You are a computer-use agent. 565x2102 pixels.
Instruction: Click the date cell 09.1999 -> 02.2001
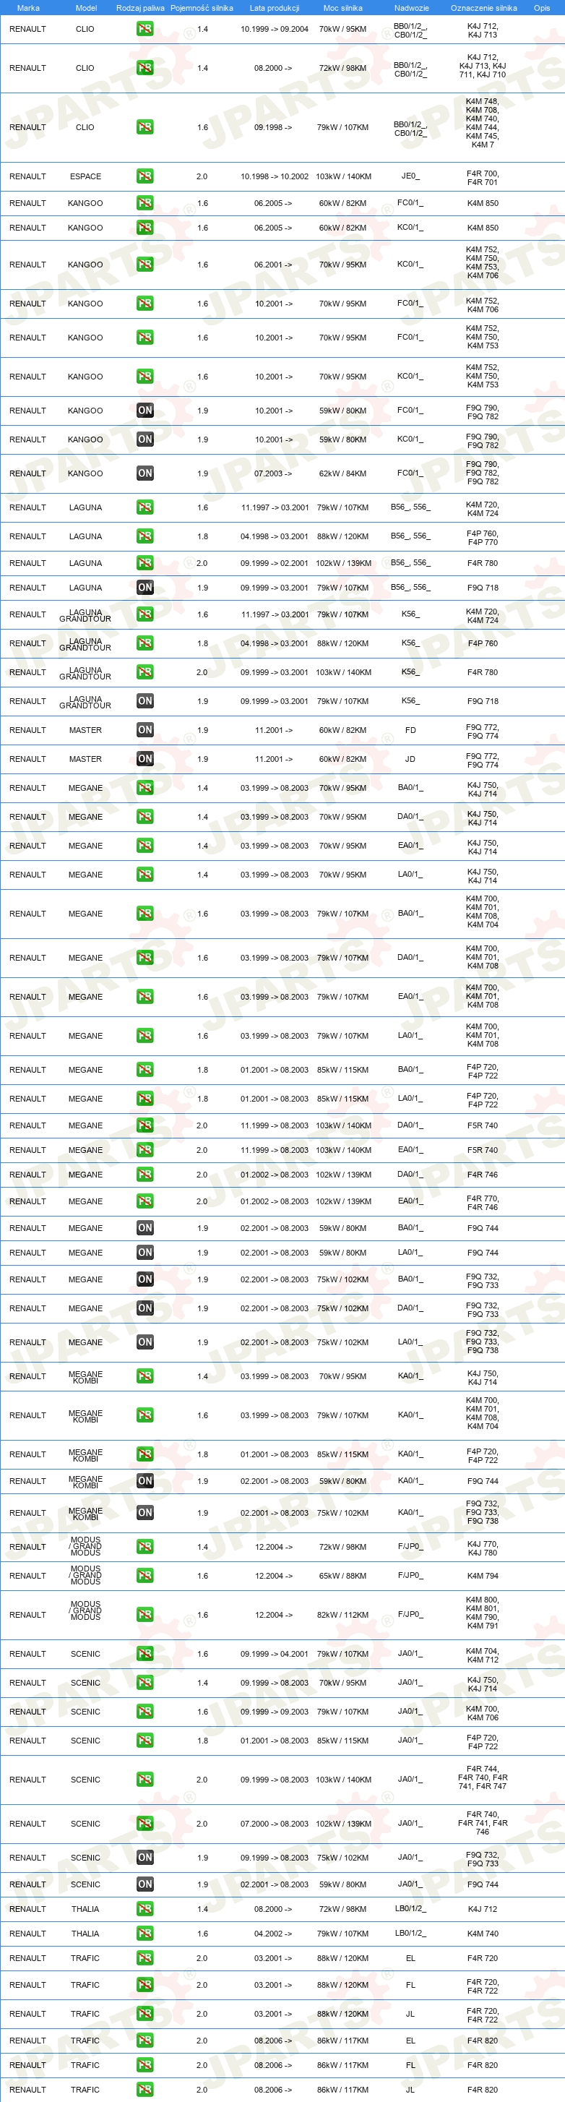(x=275, y=563)
